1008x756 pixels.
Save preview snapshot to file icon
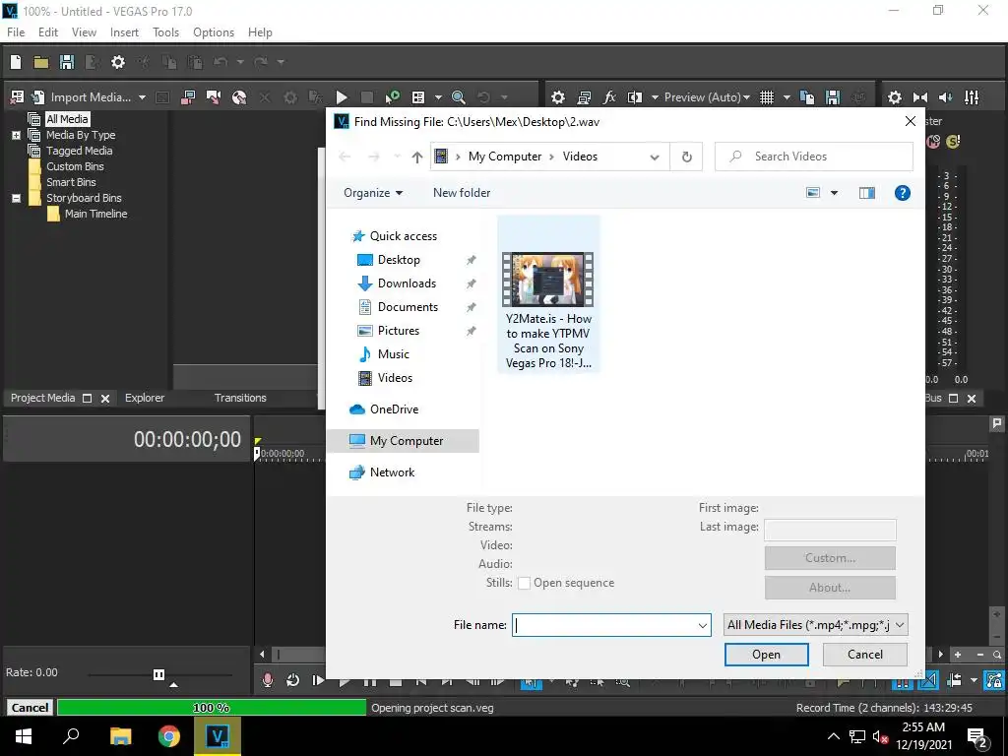pyautogui.click(x=833, y=97)
